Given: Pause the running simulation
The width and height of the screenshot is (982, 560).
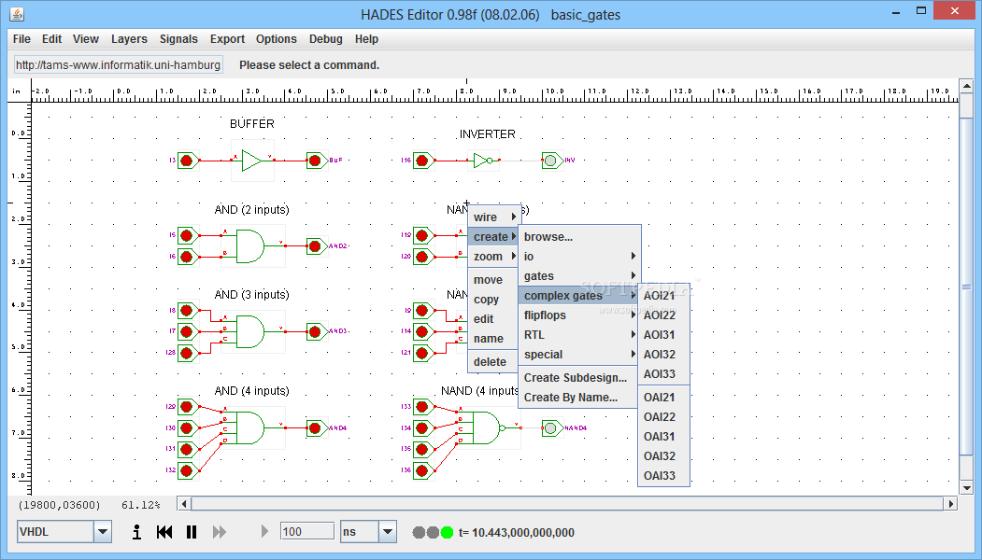Looking at the screenshot, I should coord(192,532).
